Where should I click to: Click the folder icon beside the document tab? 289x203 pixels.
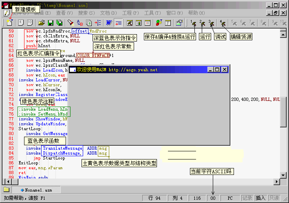coord(6,190)
